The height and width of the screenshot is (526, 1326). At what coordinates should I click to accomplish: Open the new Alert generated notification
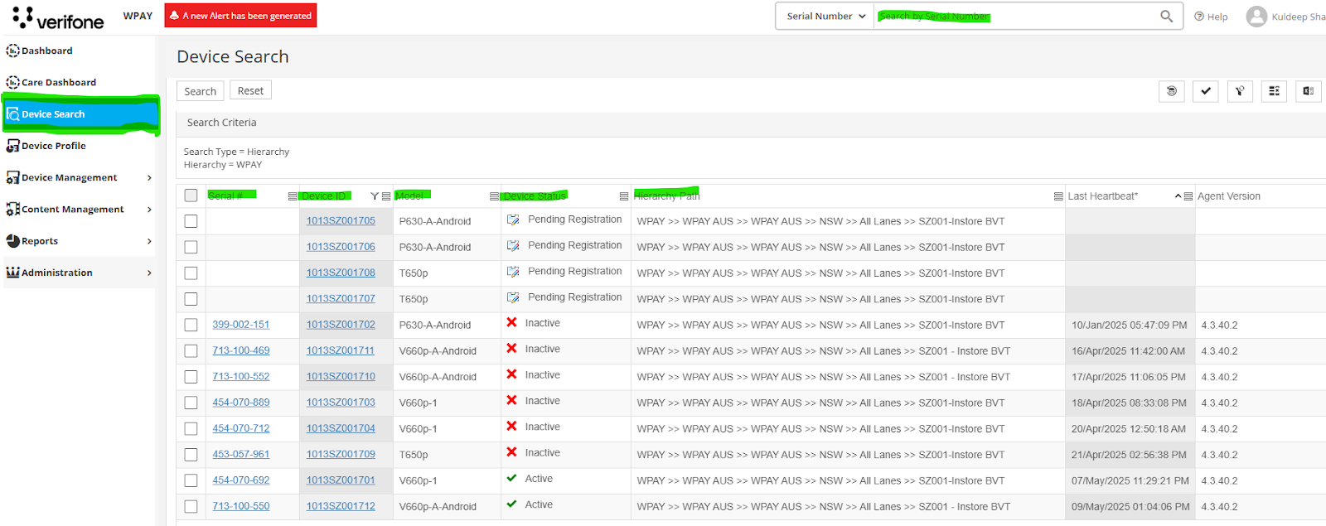click(x=240, y=15)
